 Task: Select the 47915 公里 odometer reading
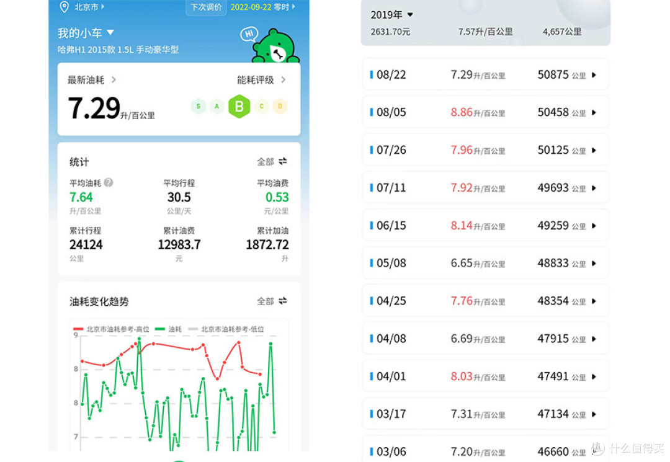pos(561,339)
